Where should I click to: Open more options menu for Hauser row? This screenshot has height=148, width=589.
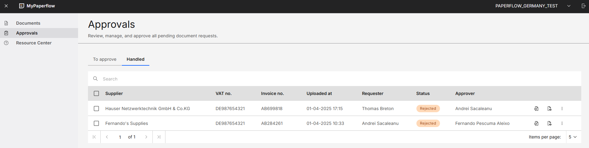coord(562,109)
